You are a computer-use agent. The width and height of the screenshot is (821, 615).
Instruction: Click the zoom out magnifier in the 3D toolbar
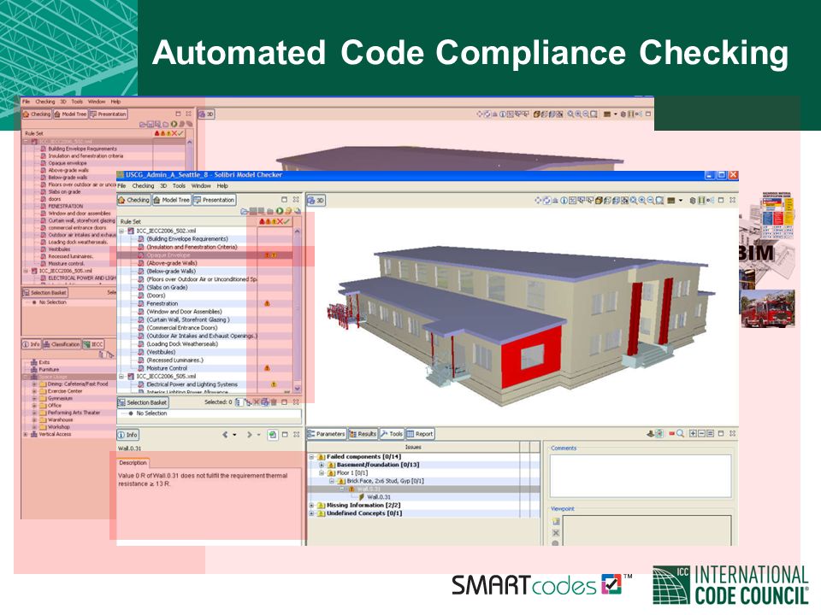651,200
